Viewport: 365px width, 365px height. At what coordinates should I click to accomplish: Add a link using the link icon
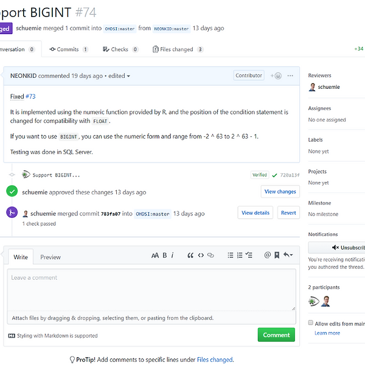tap(211, 255)
